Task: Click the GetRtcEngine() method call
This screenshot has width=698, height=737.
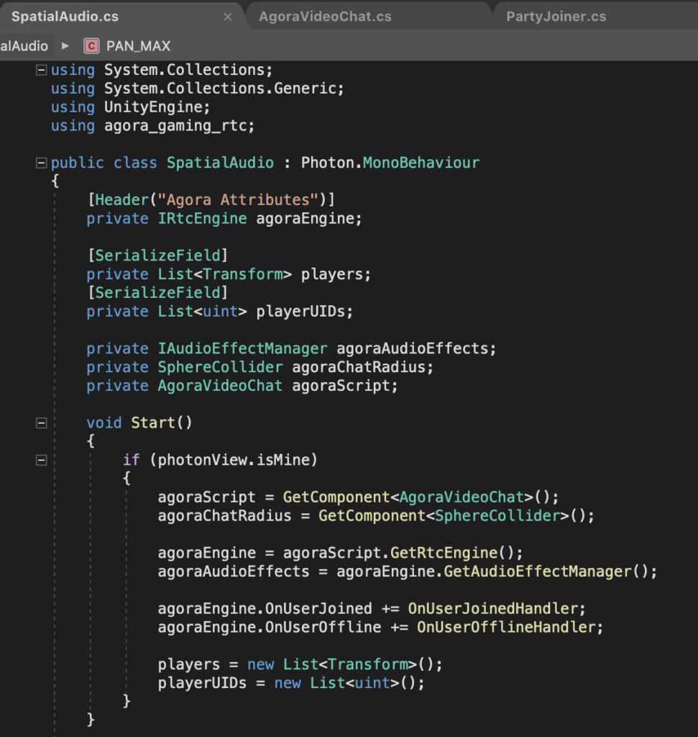Action: [456, 553]
